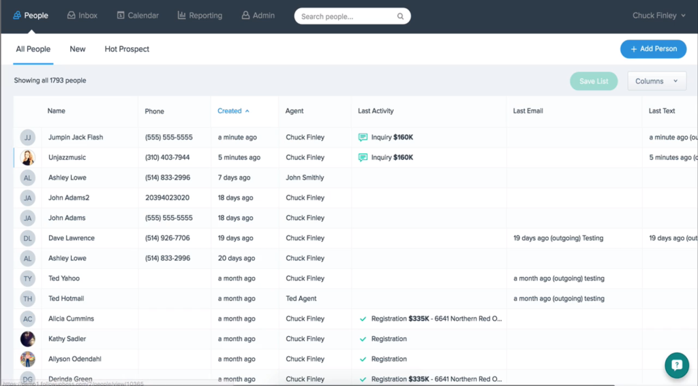Click Kathy Sadler's profile photo
The width and height of the screenshot is (698, 386).
click(27, 339)
